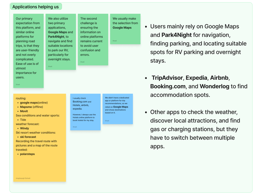The width and height of the screenshot is (262, 195).
Task: Select bold 'Wonderlog' in the summary text
Action: pyautogui.click(x=215, y=86)
